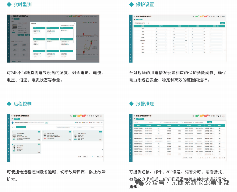Click the search magnifier in 保护设置 screenshot header
Image resolution: width=237 pixels, height=192 pixels.
[x=193, y=16]
